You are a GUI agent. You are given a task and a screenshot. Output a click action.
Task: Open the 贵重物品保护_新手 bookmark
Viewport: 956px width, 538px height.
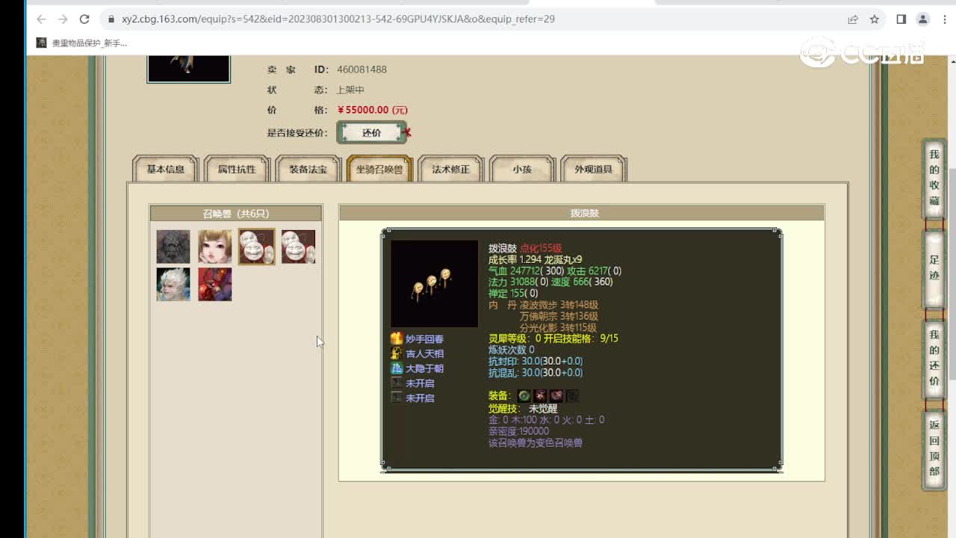pos(82,43)
